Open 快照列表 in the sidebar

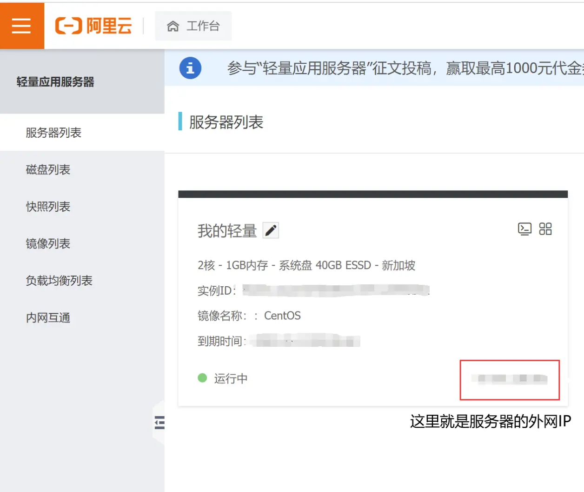[x=82, y=207]
